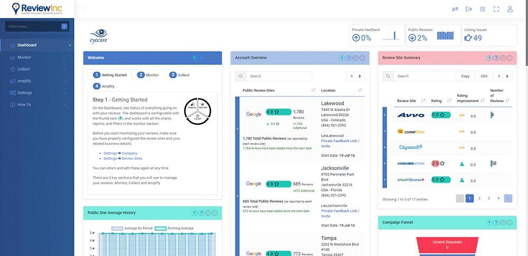Pin the Public Star Average History panel
This screenshot has width=528, height=256.
click(x=194, y=213)
